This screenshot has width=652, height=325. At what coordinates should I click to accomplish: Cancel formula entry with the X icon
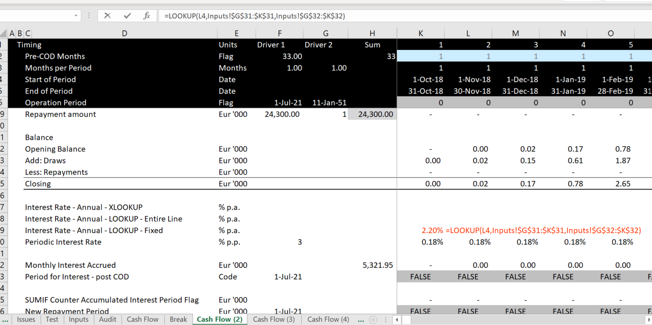point(107,16)
